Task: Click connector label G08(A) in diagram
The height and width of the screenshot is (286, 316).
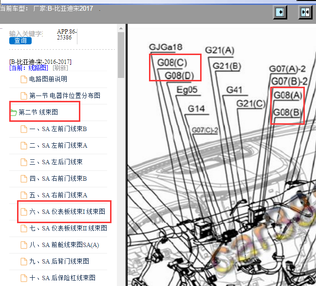Action: [x=288, y=95]
